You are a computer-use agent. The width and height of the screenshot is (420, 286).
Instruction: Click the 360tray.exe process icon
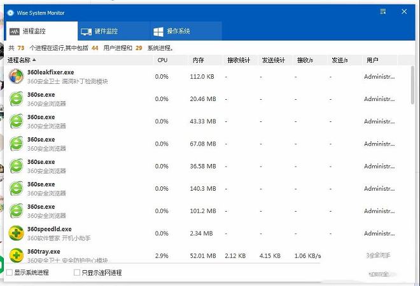point(16,255)
